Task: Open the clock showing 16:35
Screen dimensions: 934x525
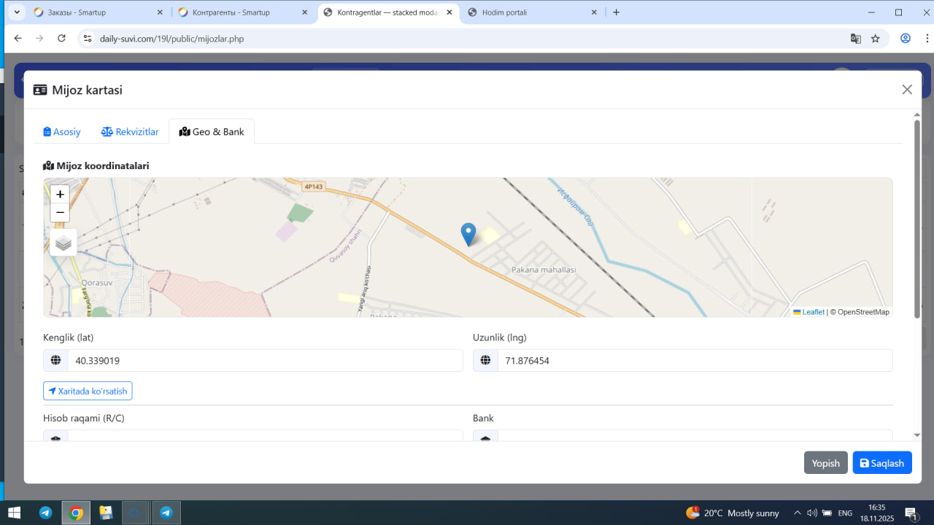Action: pos(877,513)
